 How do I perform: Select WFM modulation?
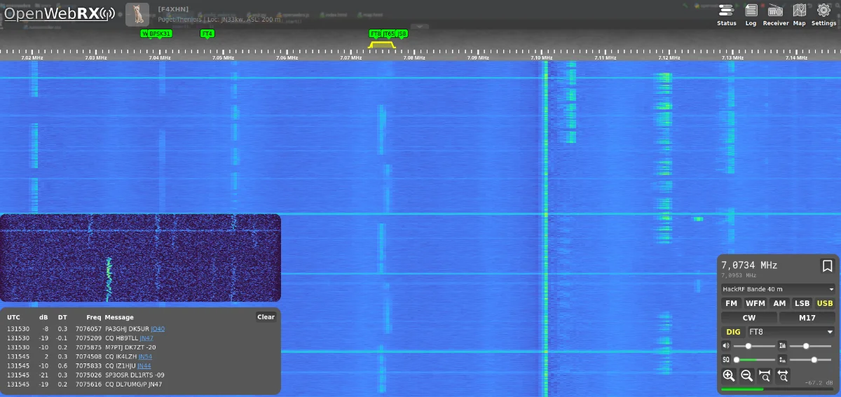coord(755,303)
